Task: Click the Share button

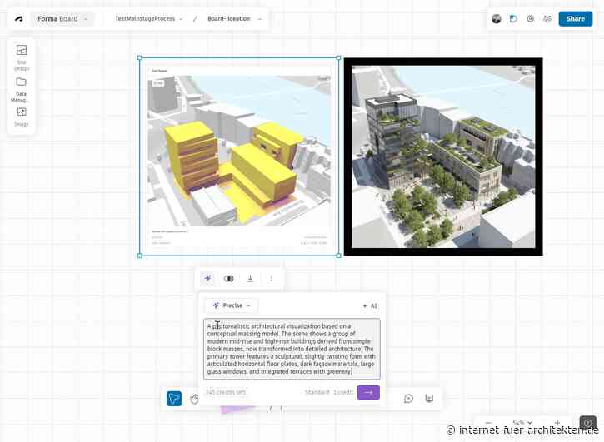Action: coord(576,18)
